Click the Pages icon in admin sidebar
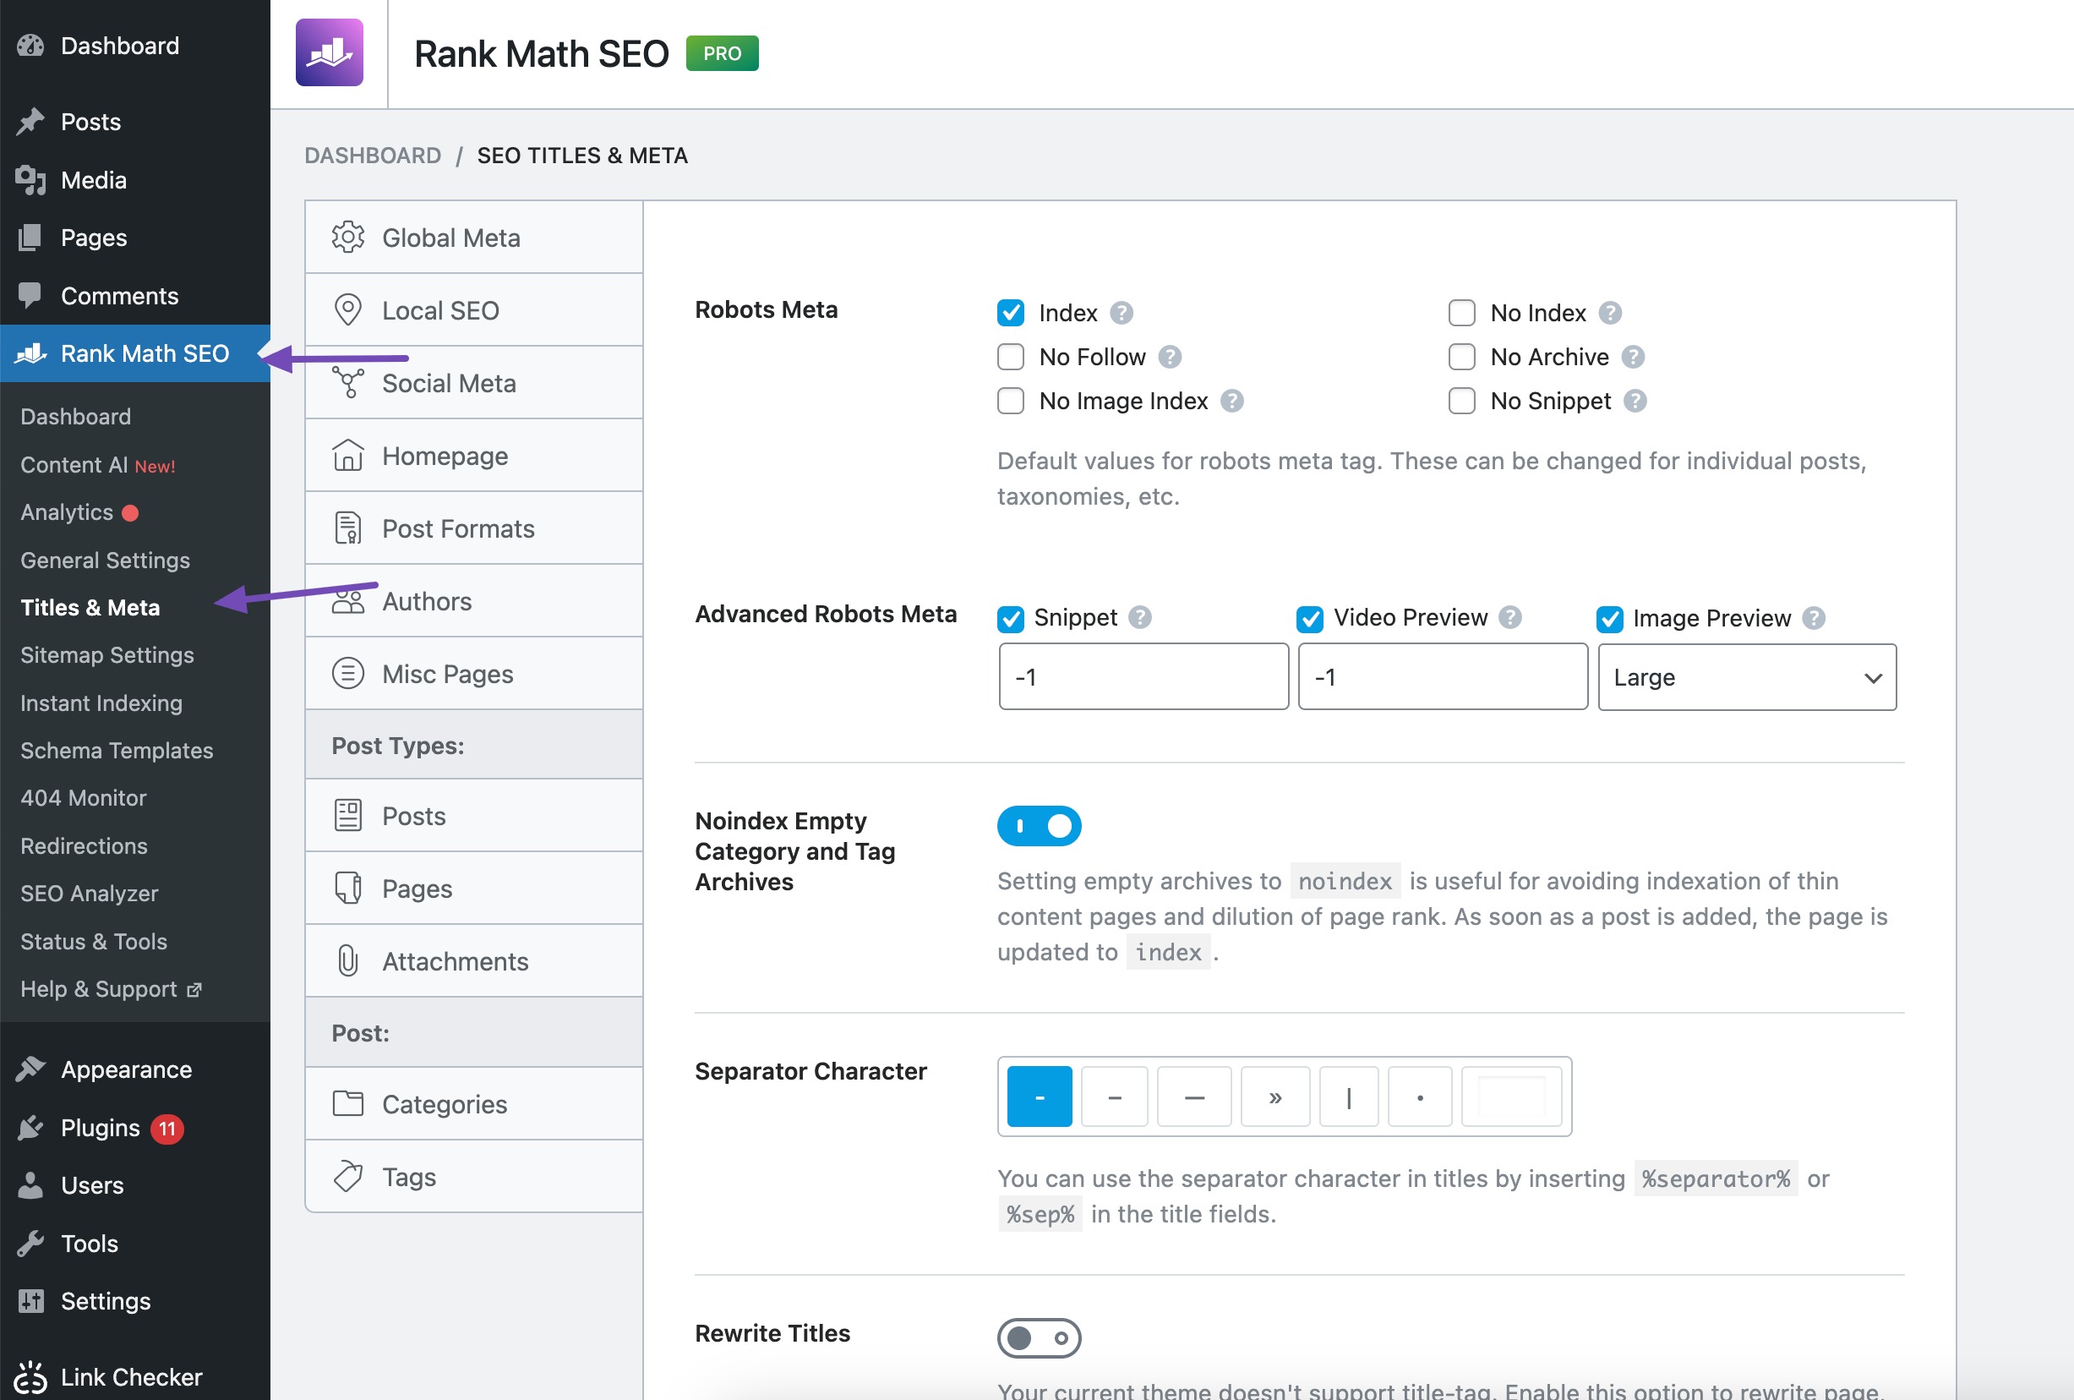 [x=30, y=238]
